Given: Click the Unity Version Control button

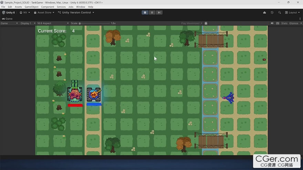Looking at the screenshot, I should click(76, 13).
